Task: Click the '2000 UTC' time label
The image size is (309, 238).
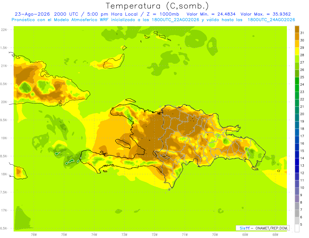Action: coord(66,14)
